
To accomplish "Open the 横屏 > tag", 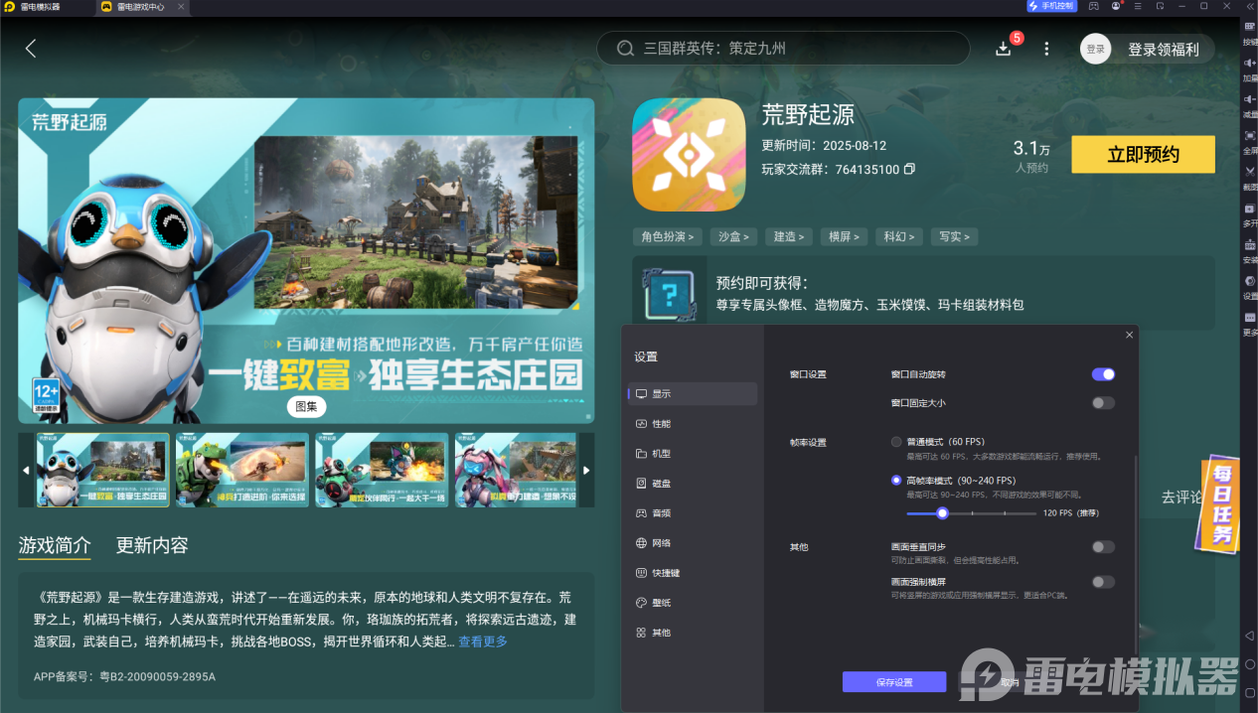I will [845, 236].
